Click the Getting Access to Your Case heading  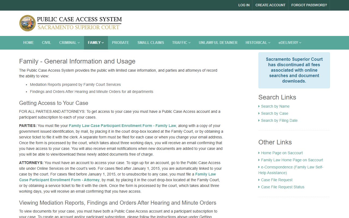[53, 103]
